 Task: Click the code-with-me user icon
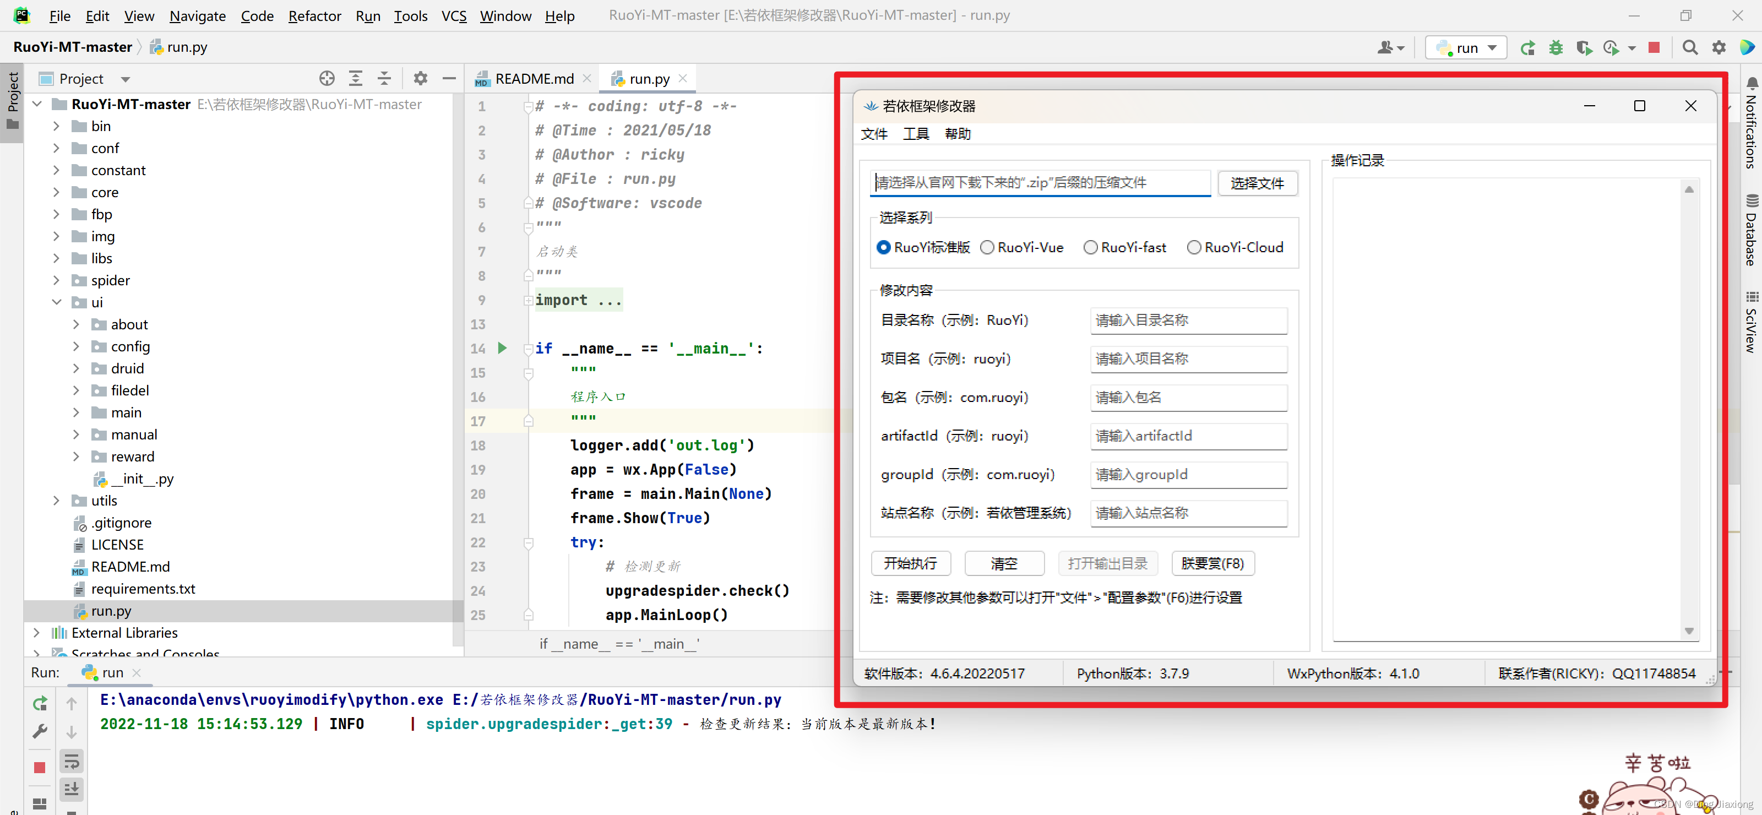[x=1391, y=47]
